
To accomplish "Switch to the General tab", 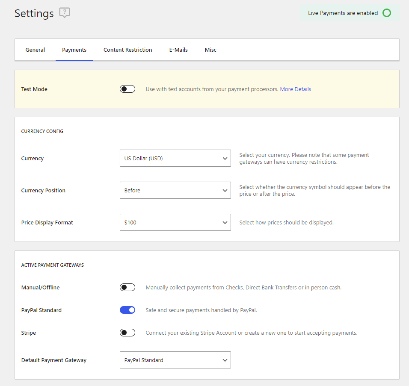I will (x=35, y=50).
